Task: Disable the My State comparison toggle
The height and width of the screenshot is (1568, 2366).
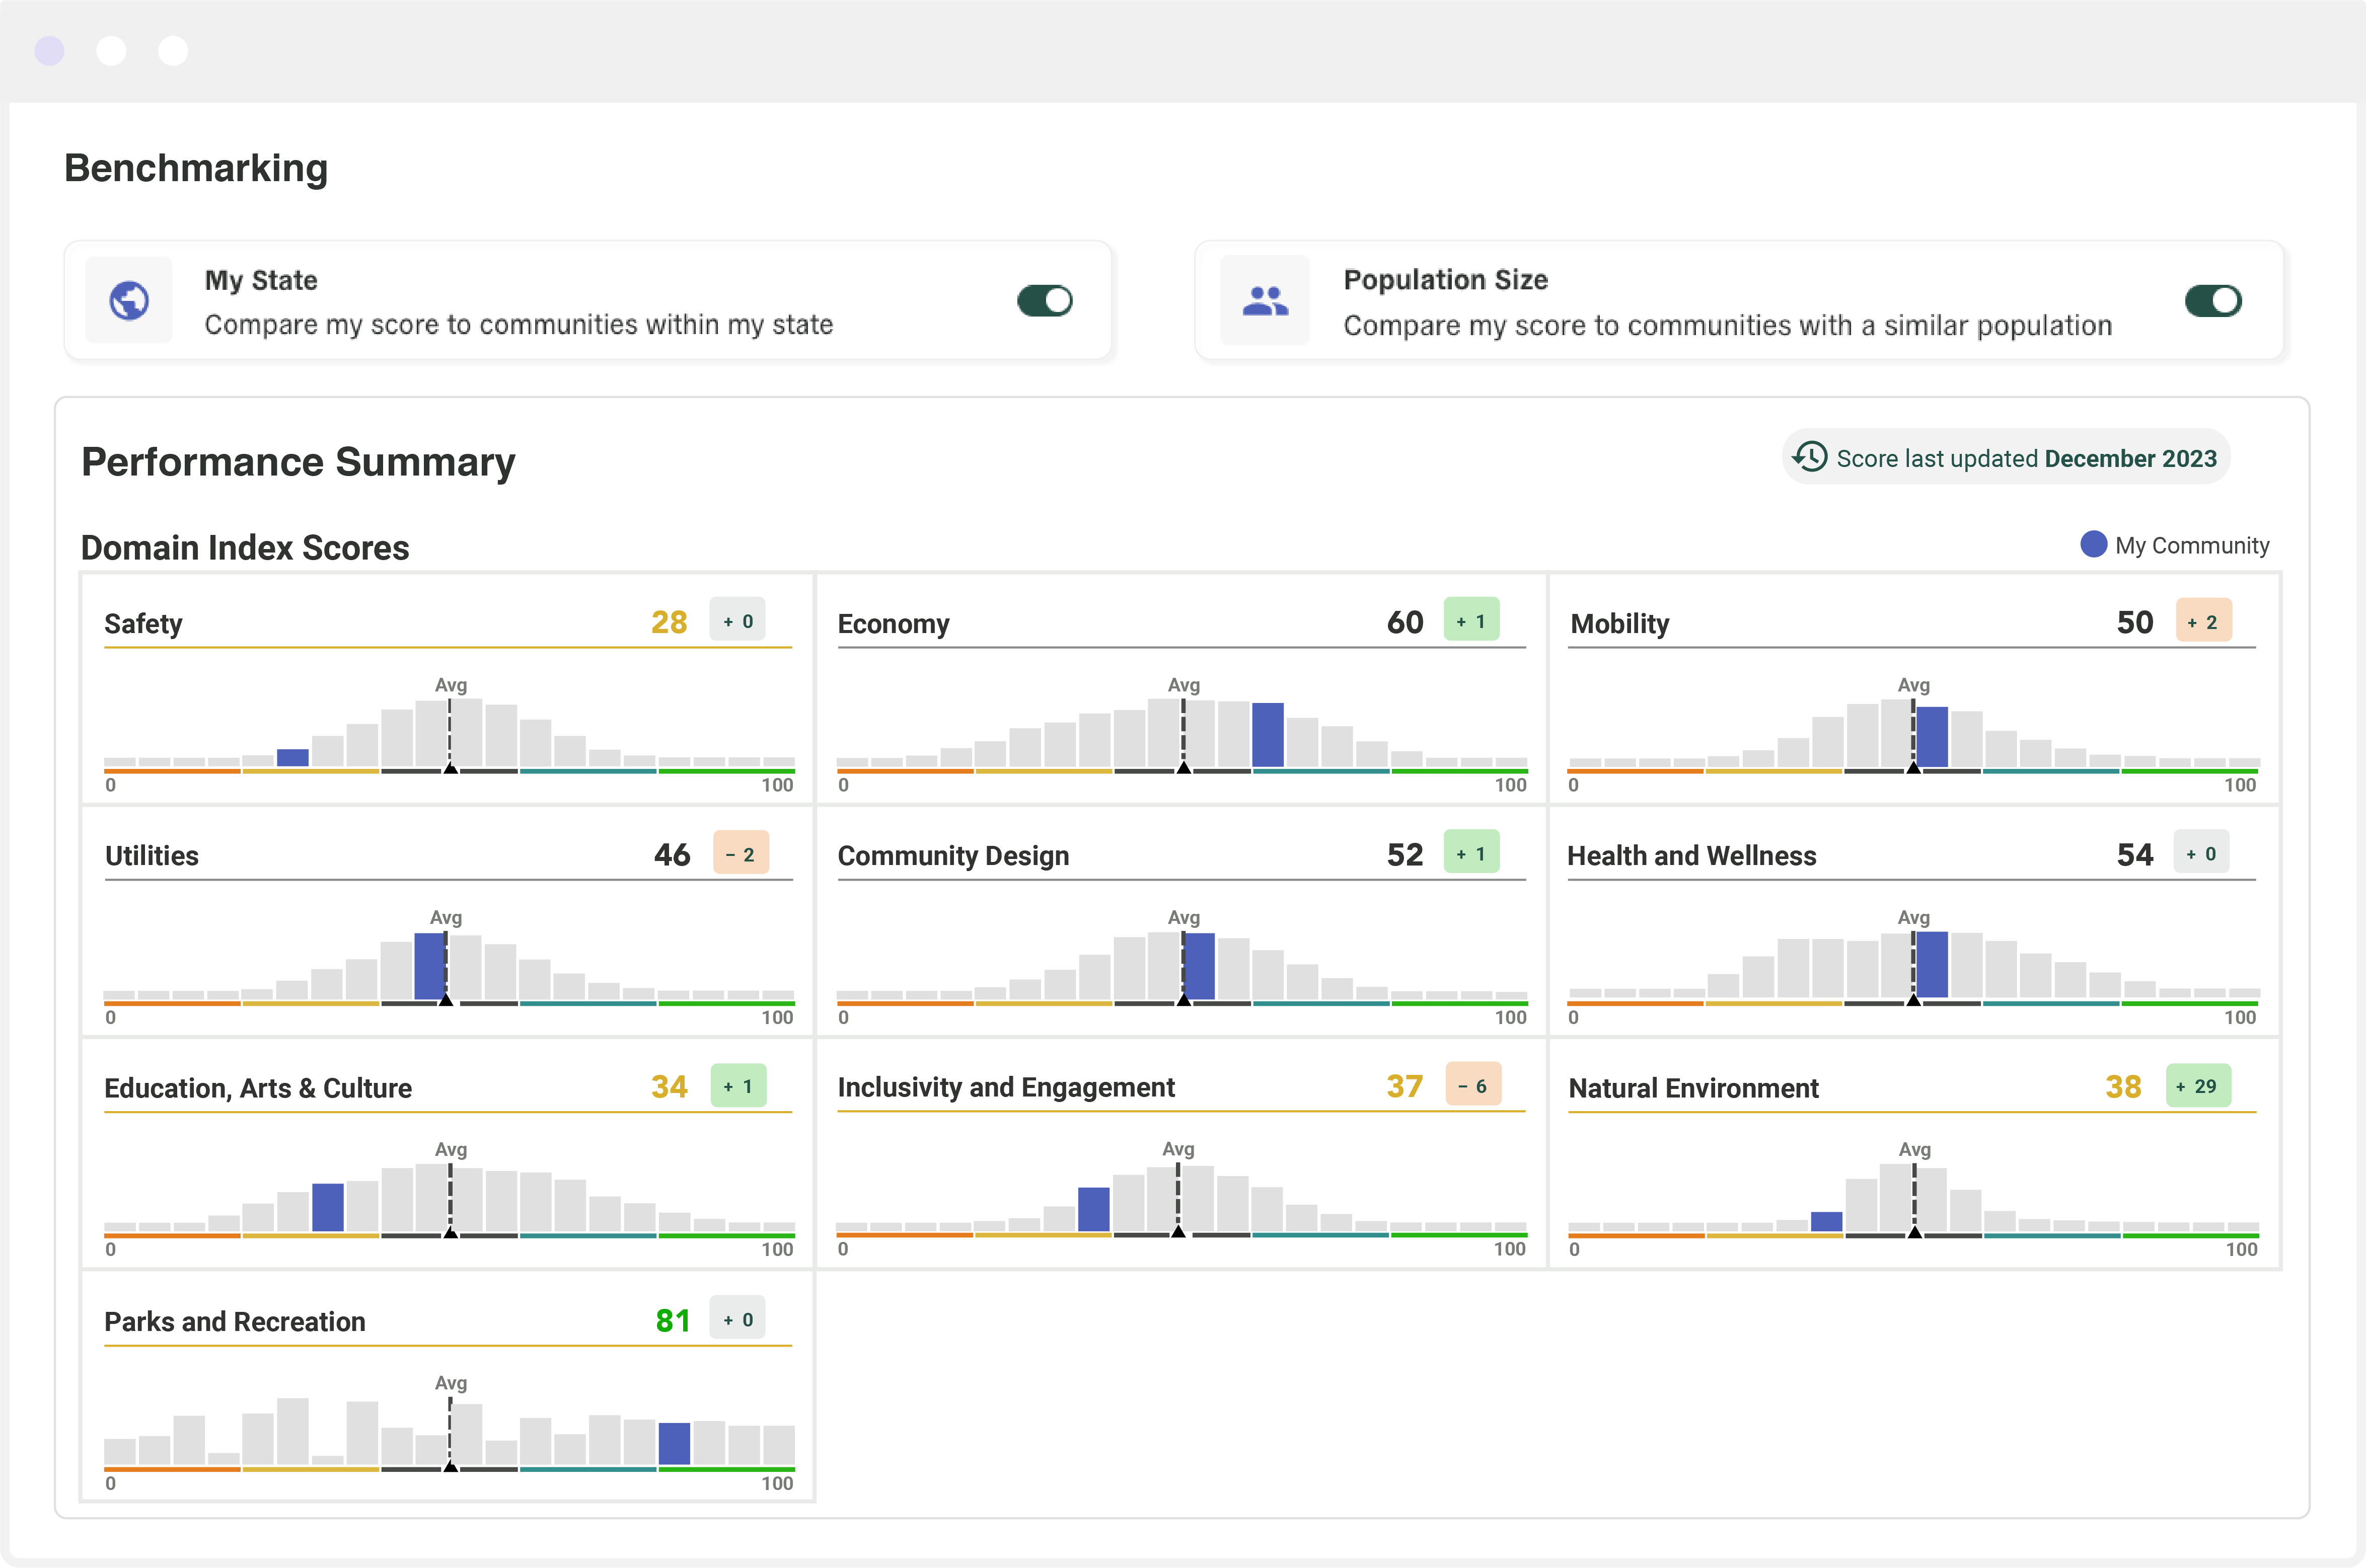Action: pos(1045,300)
